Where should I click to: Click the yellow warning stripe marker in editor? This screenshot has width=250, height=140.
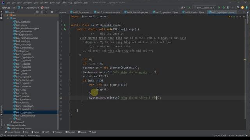[x=245, y=59]
